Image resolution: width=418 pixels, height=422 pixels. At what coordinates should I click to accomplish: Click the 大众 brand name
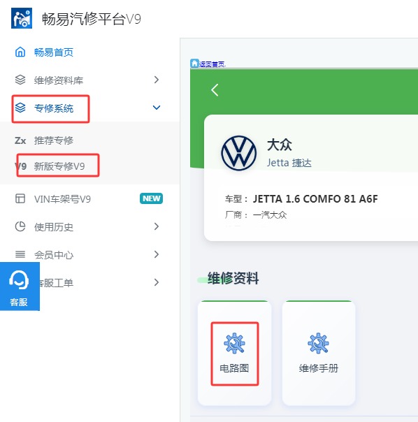click(x=280, y=145)
